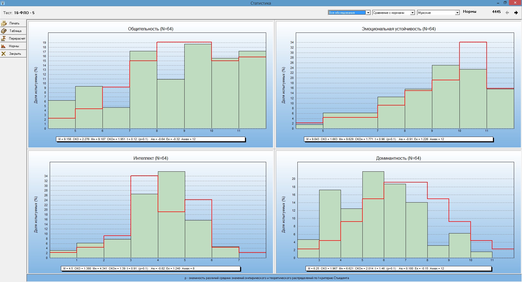
Task: Click the statistics box under Общительность chart
Action: (x=151, y=139)
